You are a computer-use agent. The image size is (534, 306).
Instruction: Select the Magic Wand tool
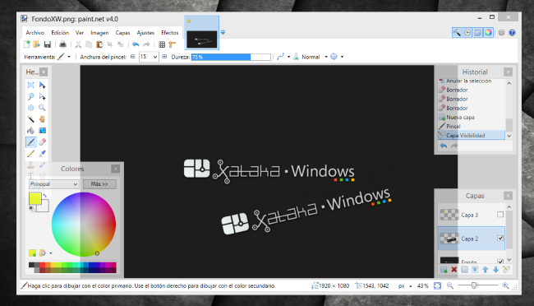(30, 119)
